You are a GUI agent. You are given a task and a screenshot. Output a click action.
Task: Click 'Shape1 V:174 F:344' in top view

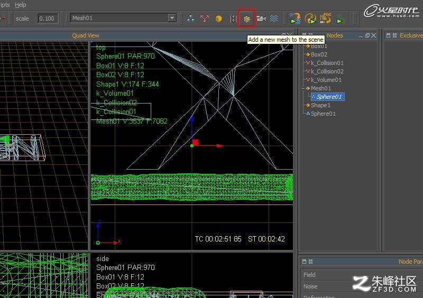tap(127, 84)
